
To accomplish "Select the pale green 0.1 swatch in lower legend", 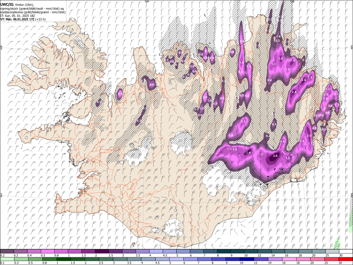I will (x=7, y=259).
